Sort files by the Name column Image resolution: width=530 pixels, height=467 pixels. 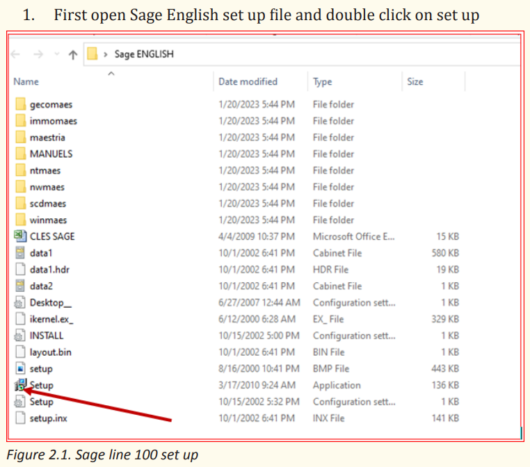pos(26,82)
